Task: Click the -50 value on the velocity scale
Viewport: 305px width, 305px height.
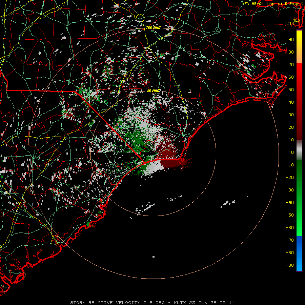Action: pos(290,215)
